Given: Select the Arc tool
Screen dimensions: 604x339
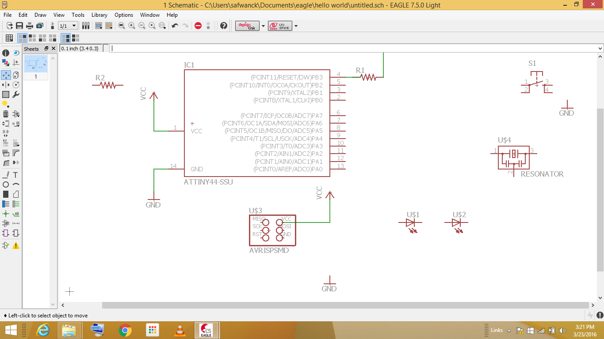Looking at the screenshot, I should [16, 185].
